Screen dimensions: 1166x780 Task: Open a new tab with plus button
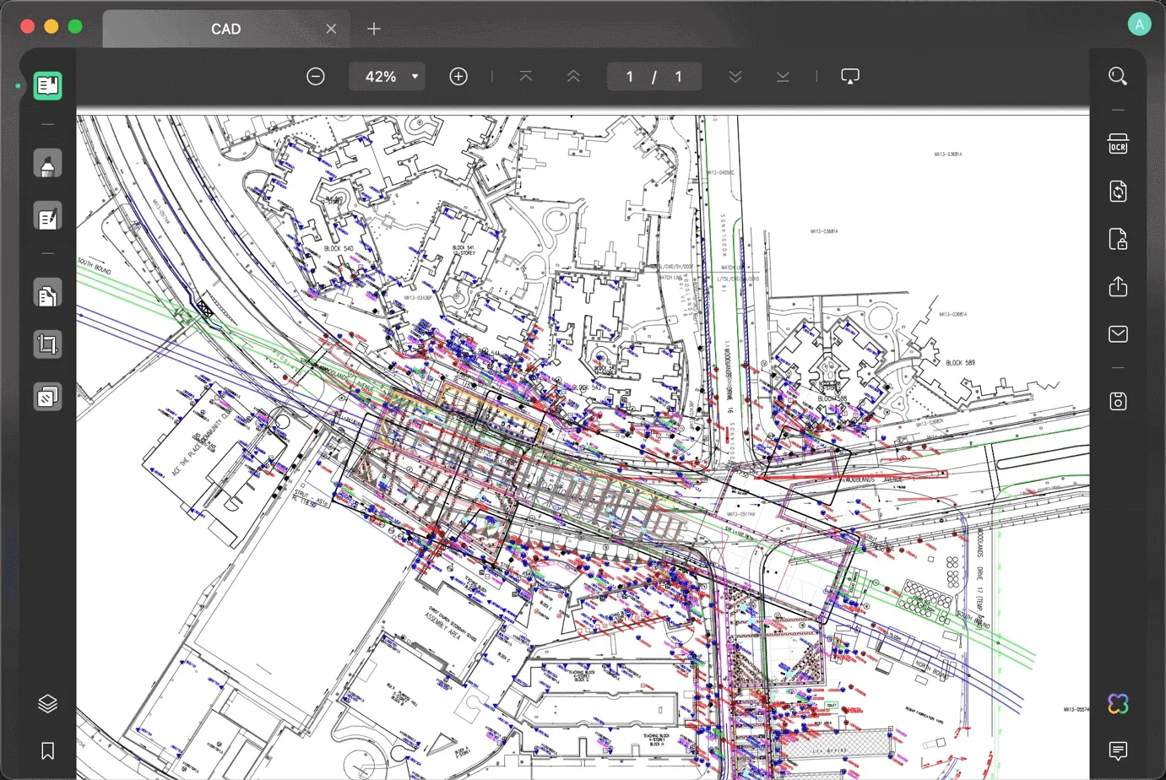pos(374,29)
